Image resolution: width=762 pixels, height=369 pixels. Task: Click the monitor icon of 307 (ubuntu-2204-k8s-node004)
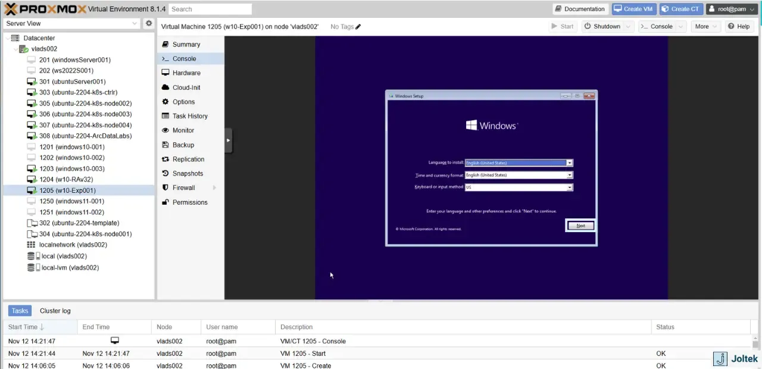click(x=32, y=125)
